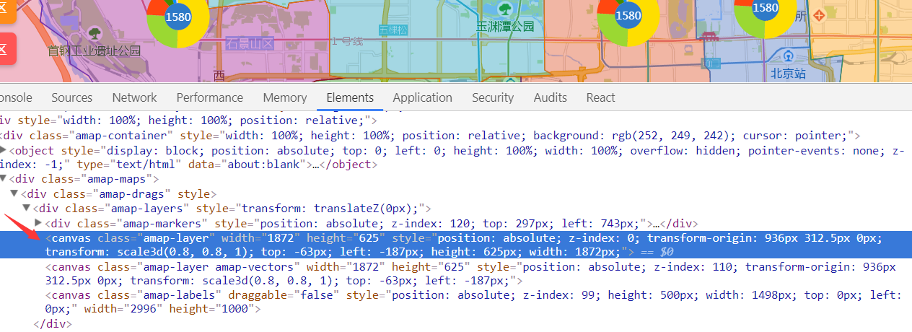Image resolution: width=912 pixels, height=332 pixels.
Task: Open the React tab
Action: [600, 97]
